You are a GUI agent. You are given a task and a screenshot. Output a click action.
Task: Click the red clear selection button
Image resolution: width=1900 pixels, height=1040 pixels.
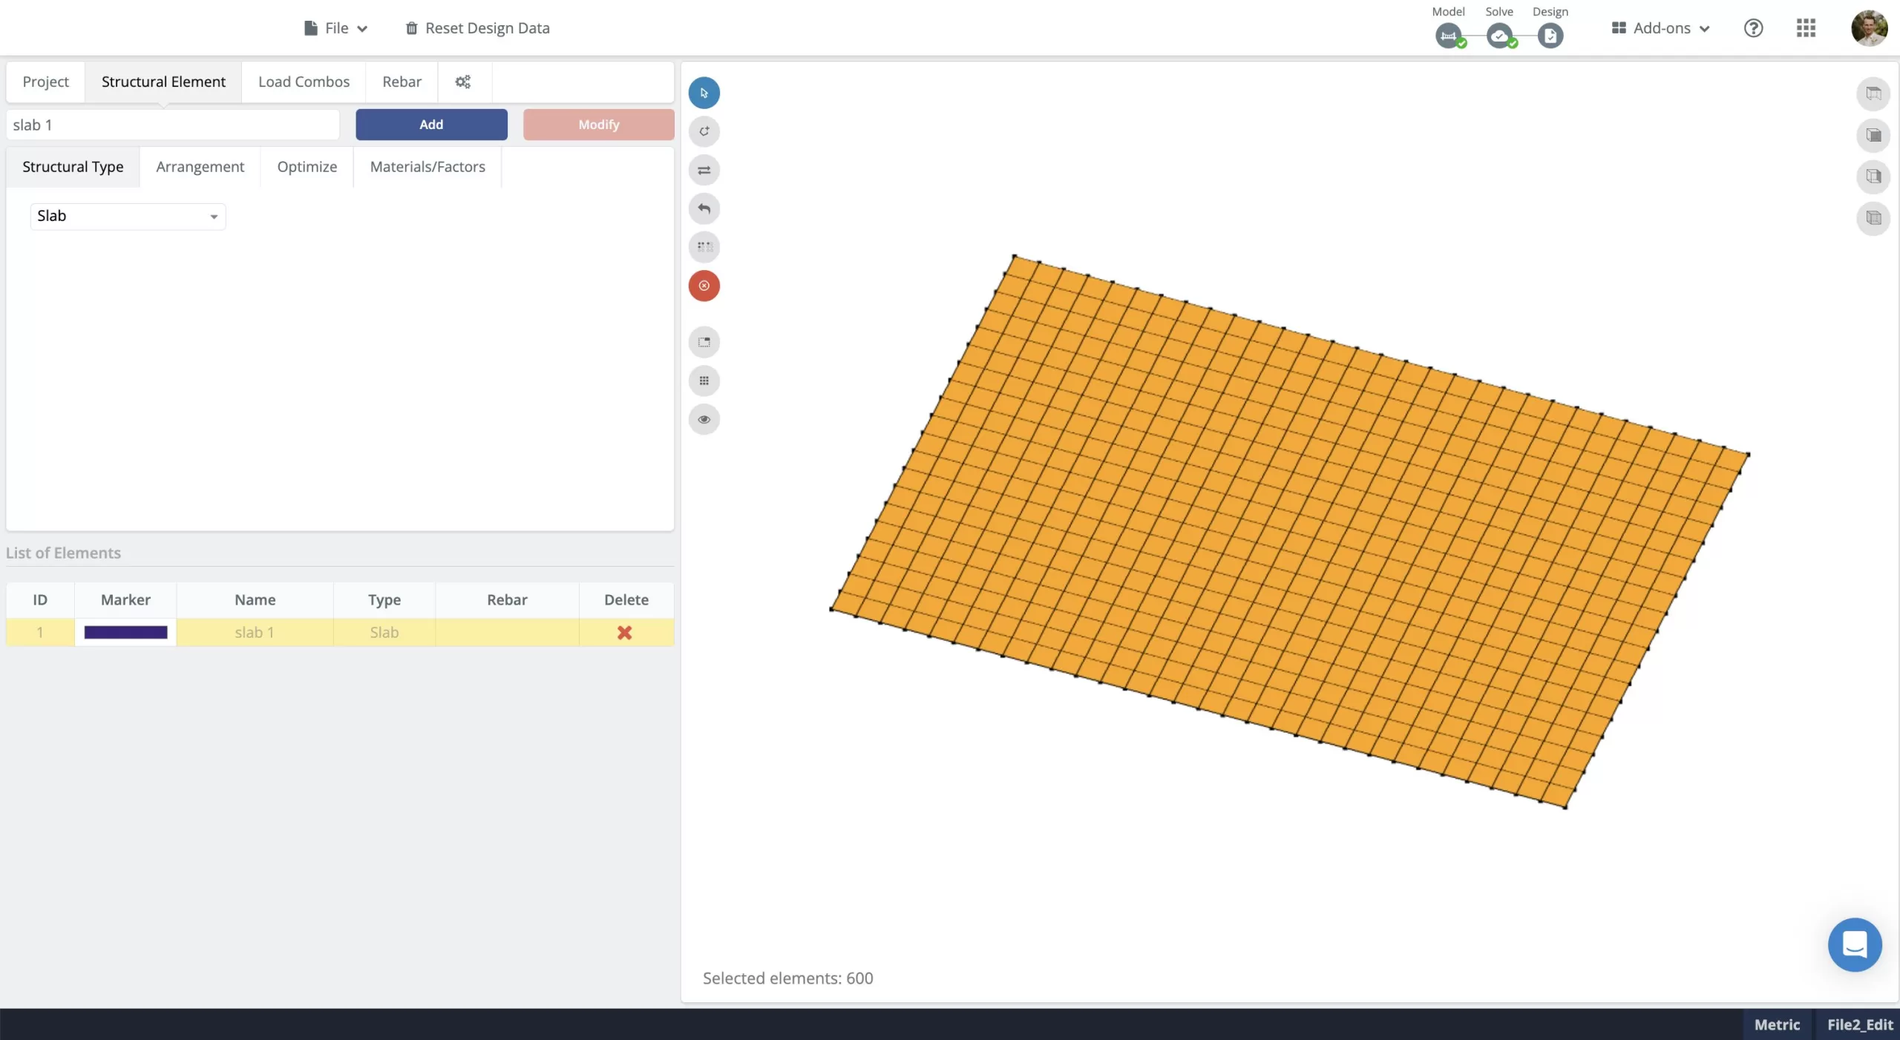(x=704, y=286)
